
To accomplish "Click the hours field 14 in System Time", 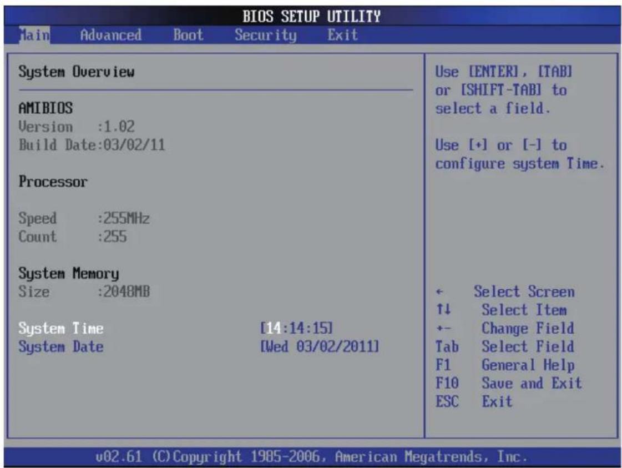I will [x=274, y=328].
